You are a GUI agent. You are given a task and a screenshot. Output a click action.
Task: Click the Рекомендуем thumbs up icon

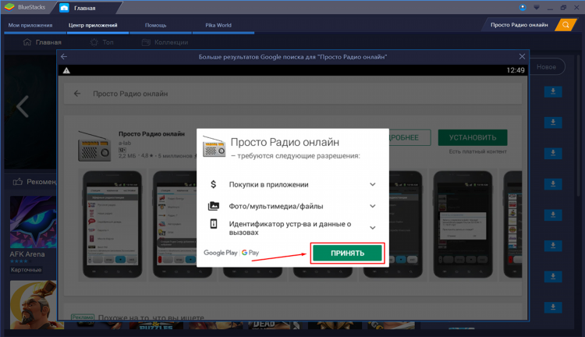click(17, 182)
